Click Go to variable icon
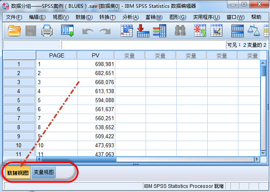Screen dimensions: 270x192 point(143,31)
